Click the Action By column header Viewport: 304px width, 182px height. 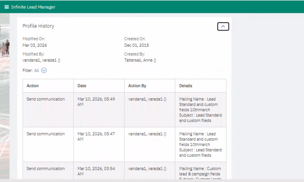tap(137, 86)
